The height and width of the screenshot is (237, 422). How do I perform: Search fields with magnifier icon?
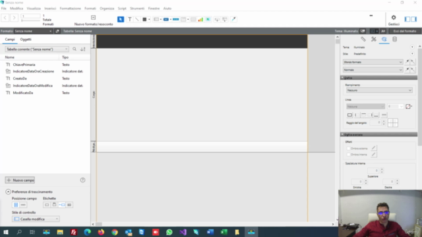(75, 49)
